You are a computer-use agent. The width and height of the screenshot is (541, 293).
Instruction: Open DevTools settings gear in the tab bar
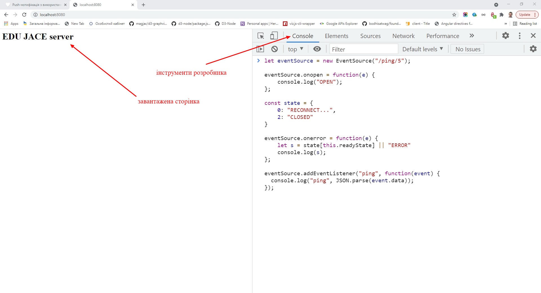505,35
